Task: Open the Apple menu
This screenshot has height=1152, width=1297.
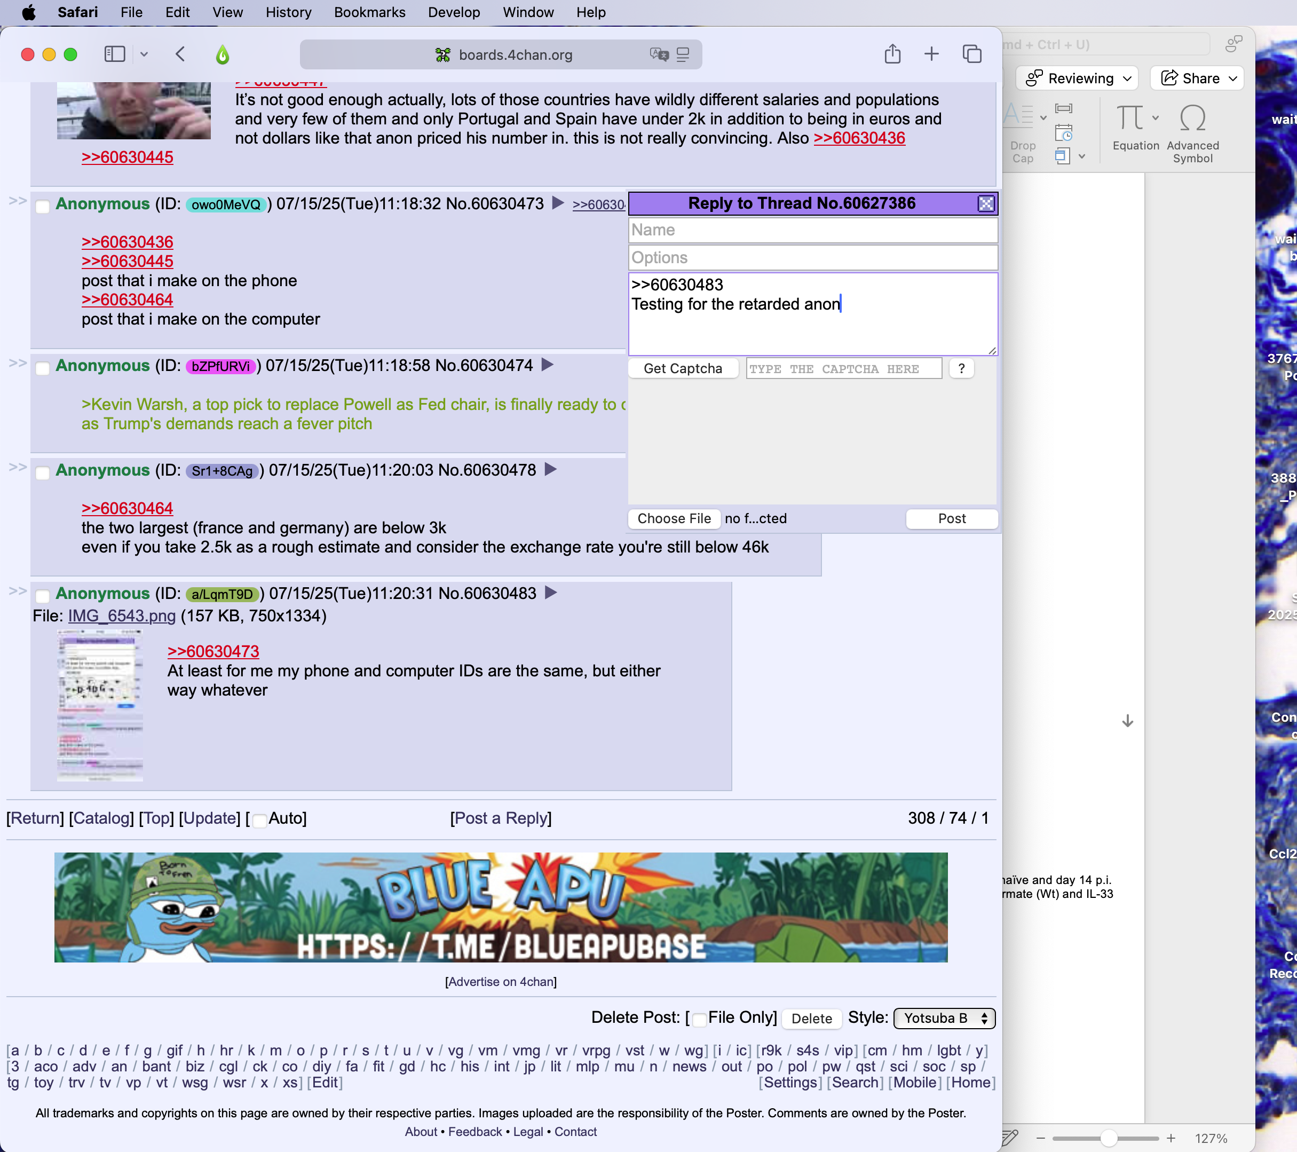Action: click(x=28, y=13)
